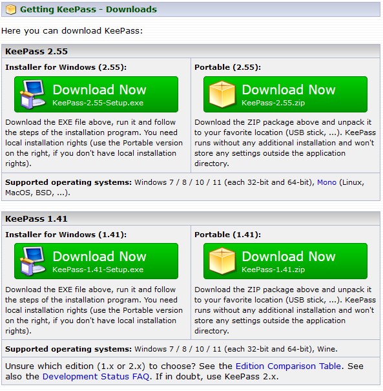Open the Mono link
Screen dimensions: 383x391
coord(326,182)
